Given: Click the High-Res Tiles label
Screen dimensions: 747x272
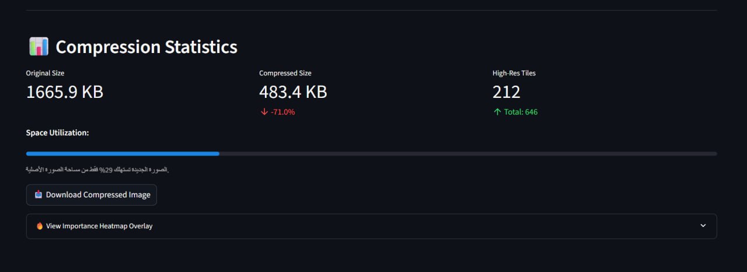Looking at the screenshot, I should (x=514, y=73).
